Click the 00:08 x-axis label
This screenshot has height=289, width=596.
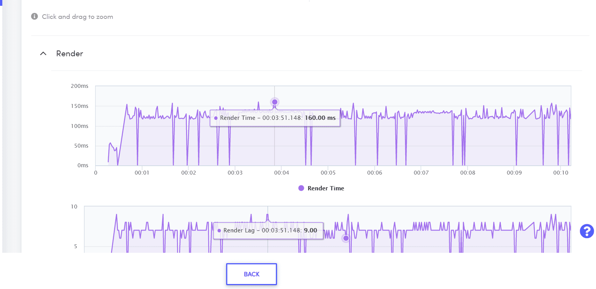467,173
